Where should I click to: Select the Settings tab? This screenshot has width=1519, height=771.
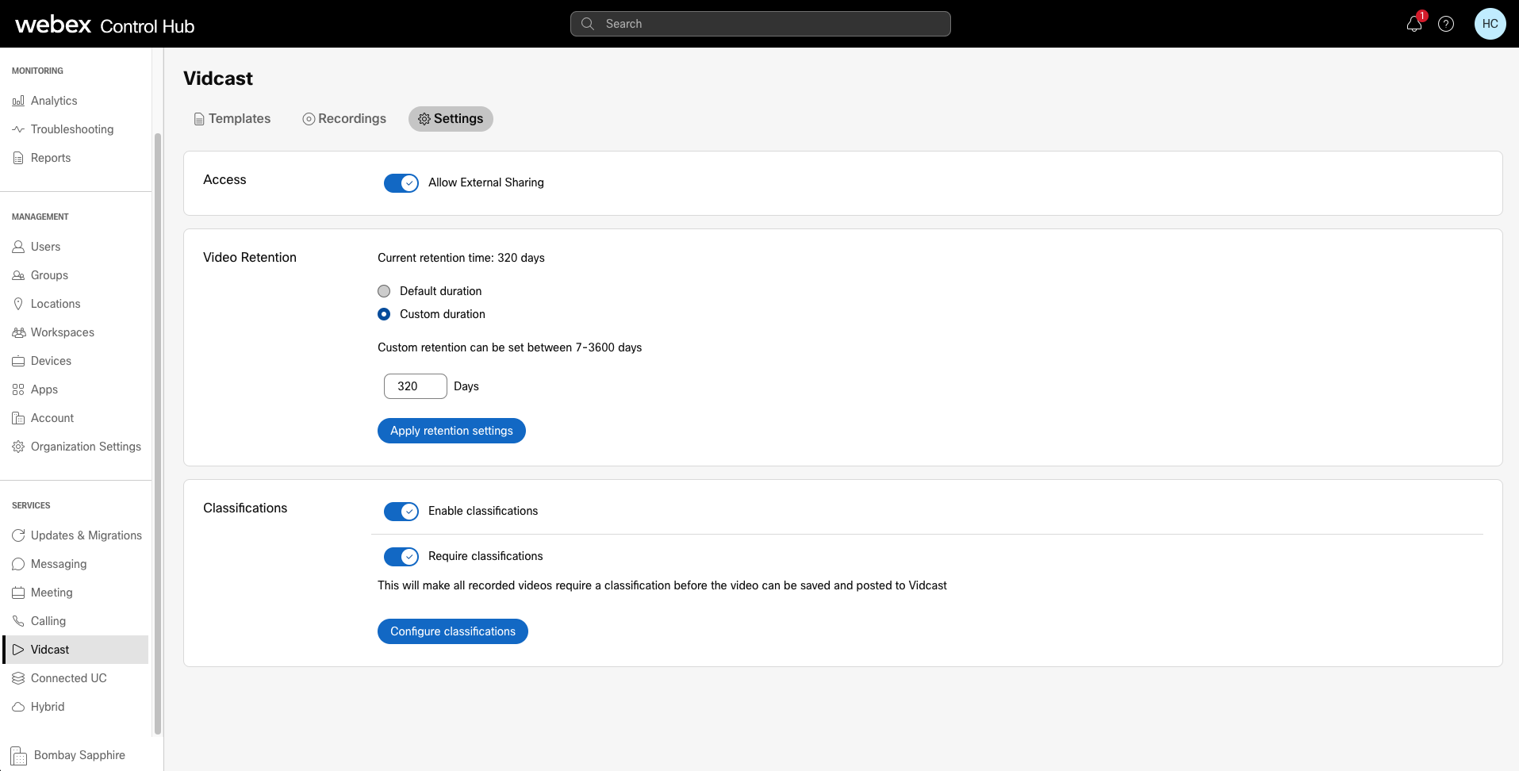pyautogui.click(x=451, y=119)
